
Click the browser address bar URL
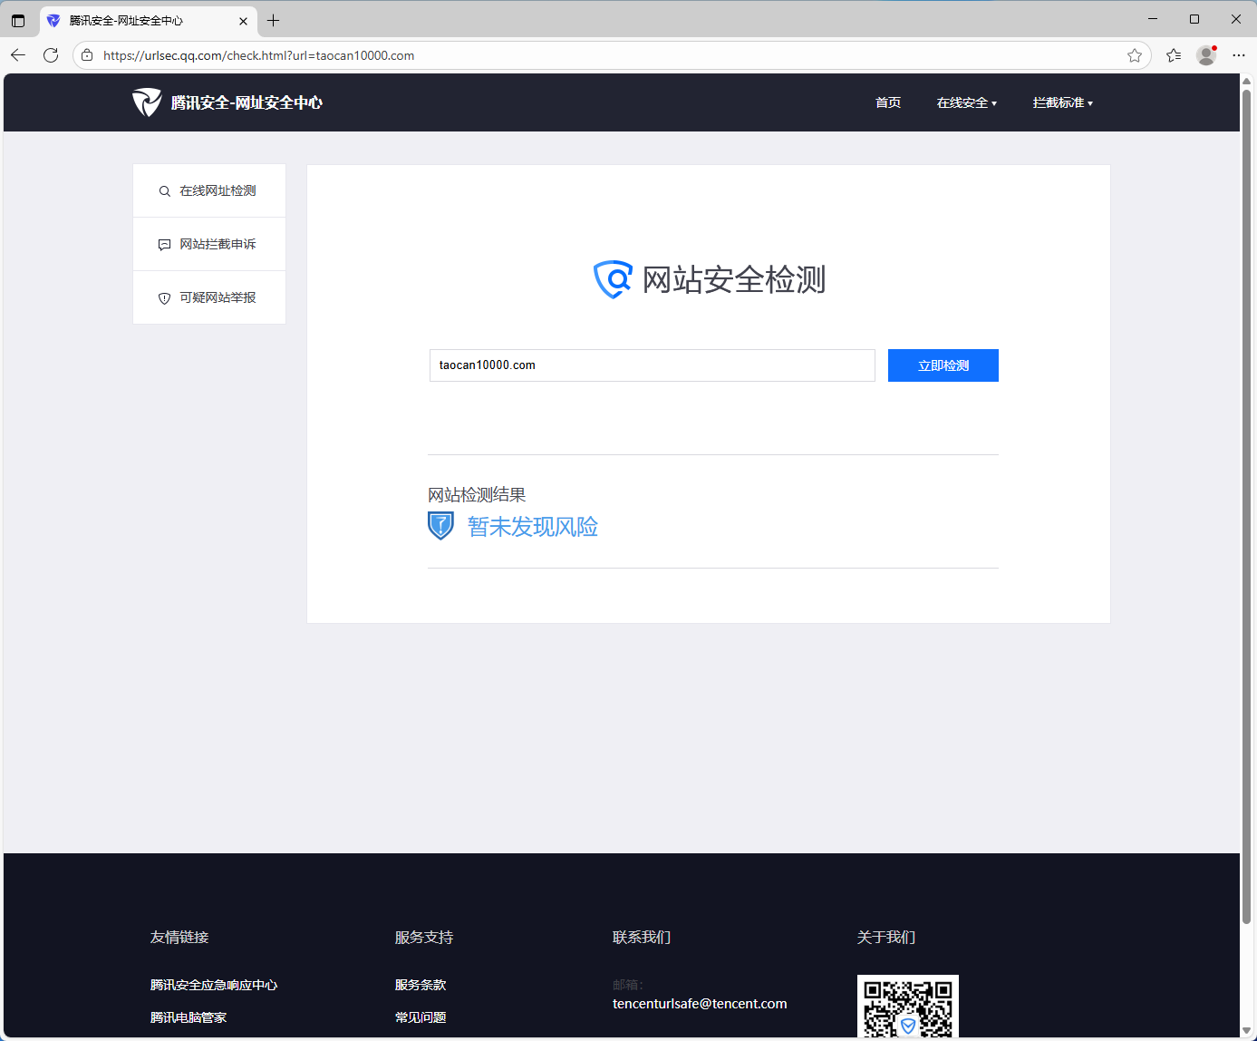(x=259, y=55)
